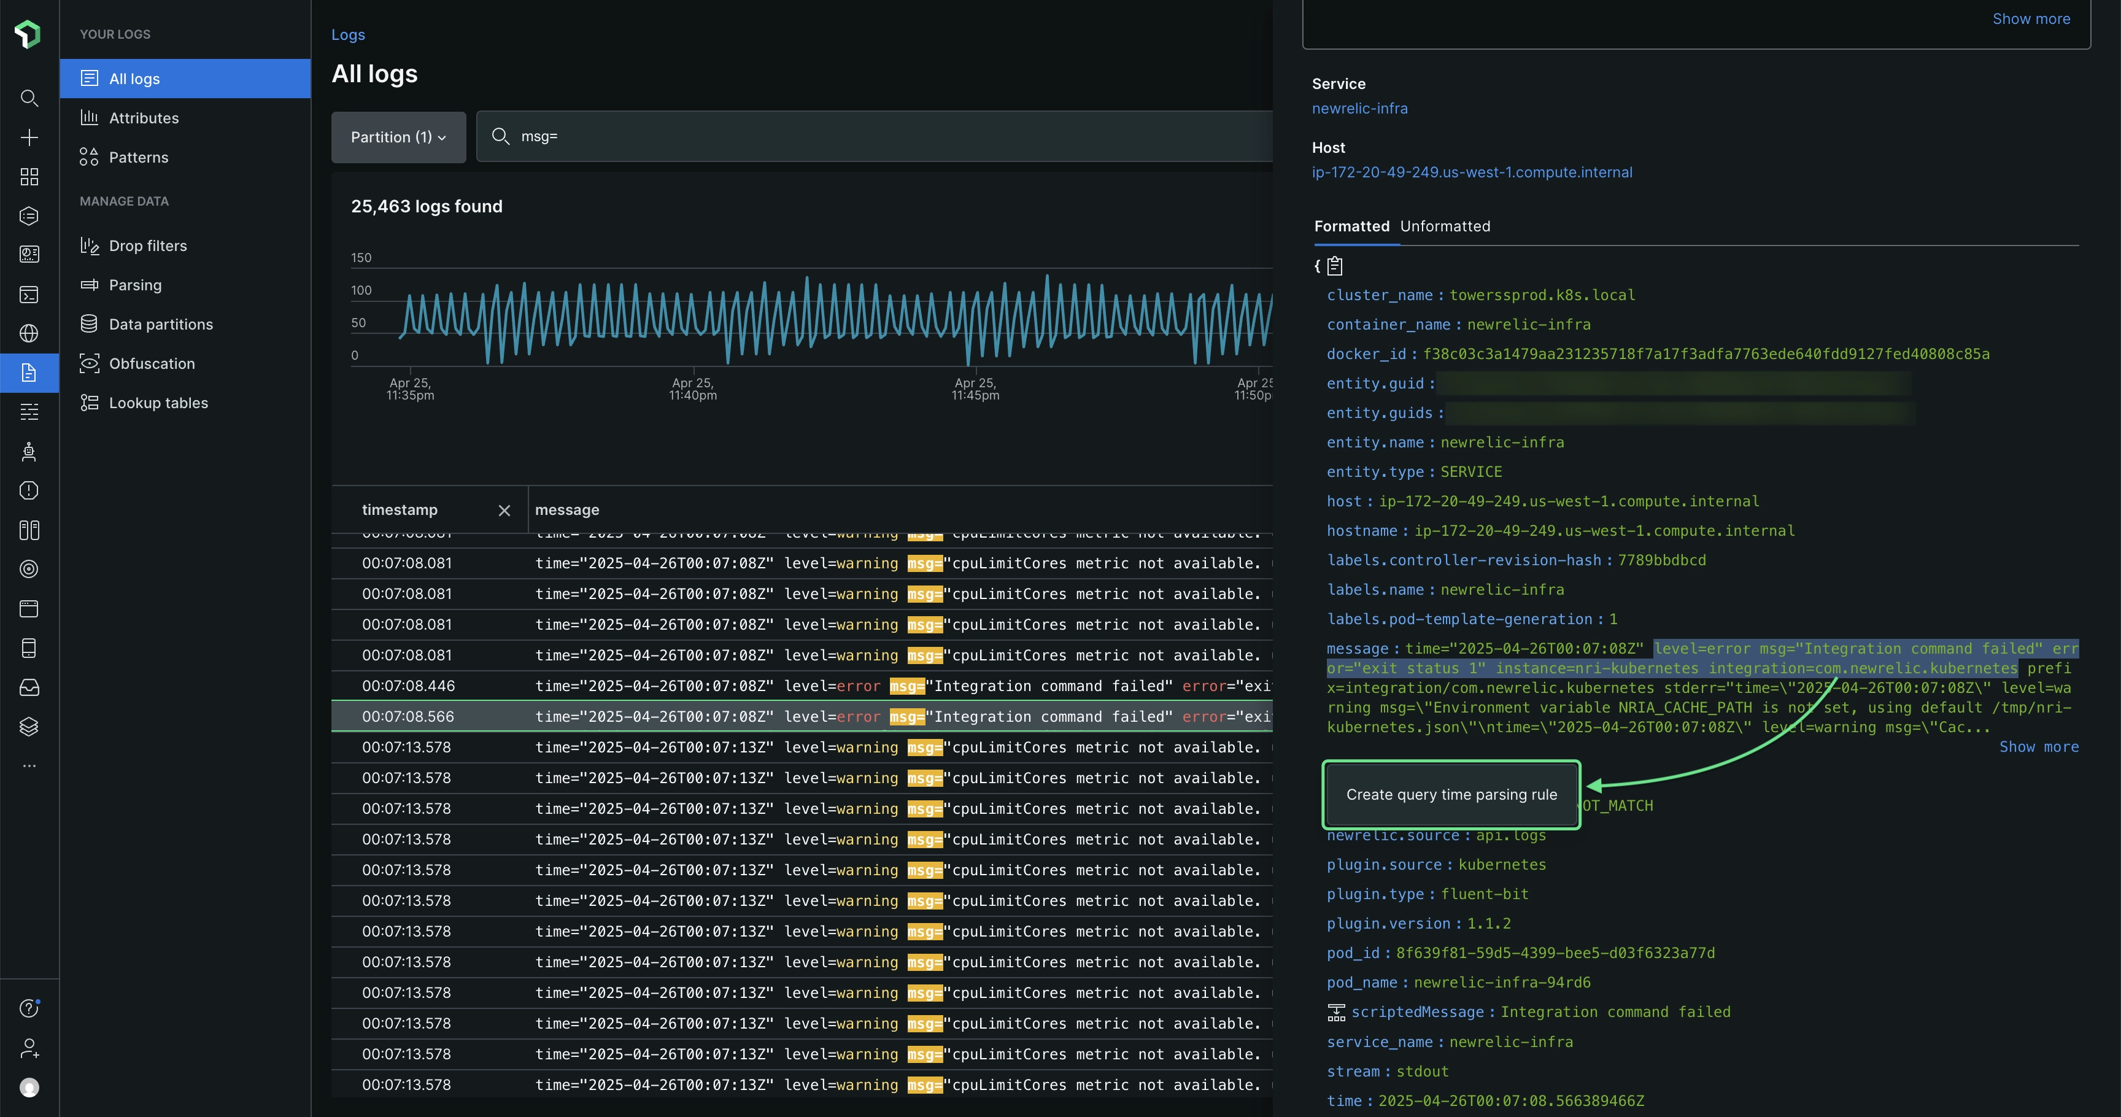The height and width of the screenshot is (1117, 2121).
Task: Open the user avatar at bottom of rail
Action: tap(29, 1088)
